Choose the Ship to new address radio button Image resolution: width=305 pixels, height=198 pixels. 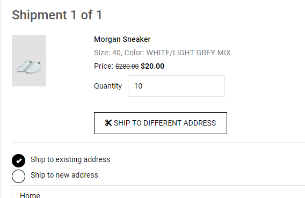(x=18, y=176)
